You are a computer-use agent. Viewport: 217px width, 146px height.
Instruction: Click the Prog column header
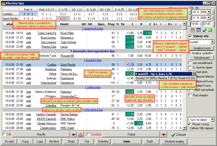point(111,24)
